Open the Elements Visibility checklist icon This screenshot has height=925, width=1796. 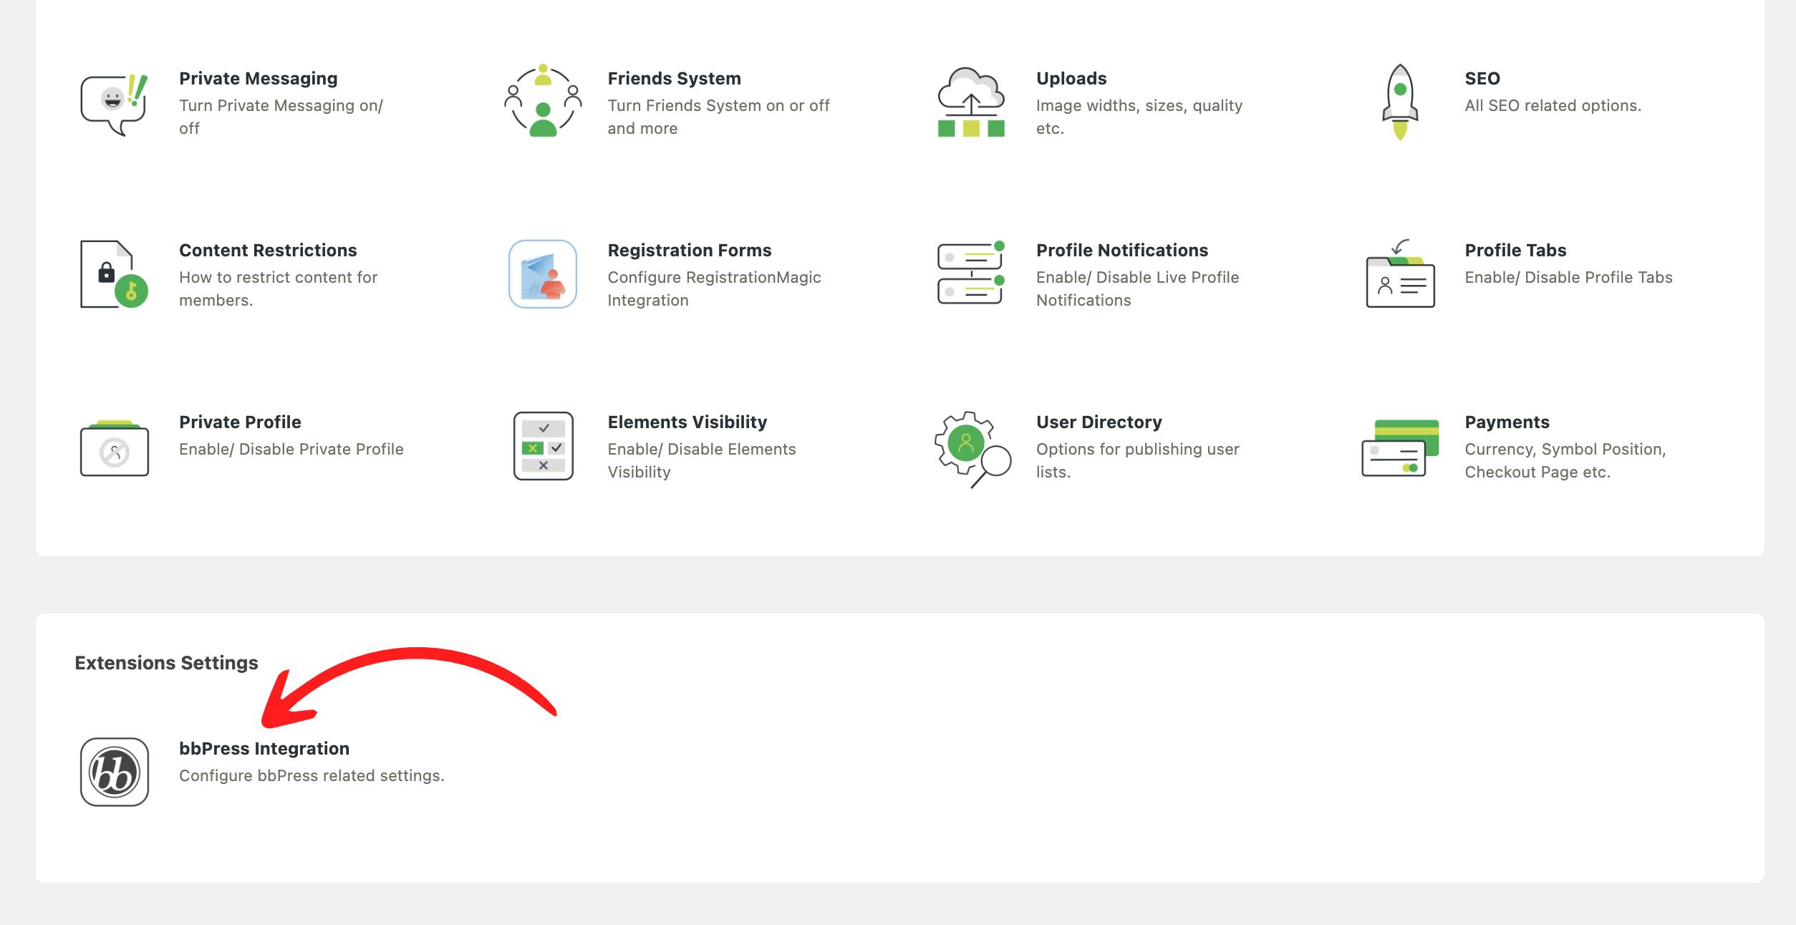click(543, 446)
